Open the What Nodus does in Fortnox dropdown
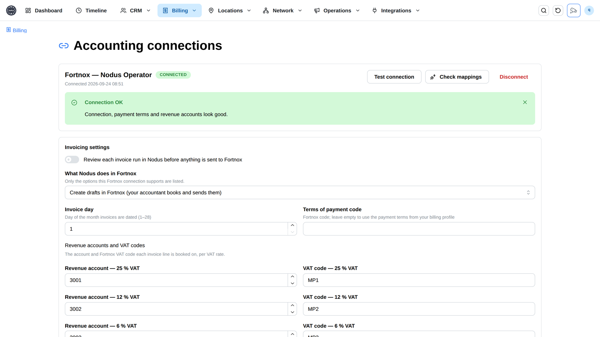600x337 pixels. pos(300,192)
